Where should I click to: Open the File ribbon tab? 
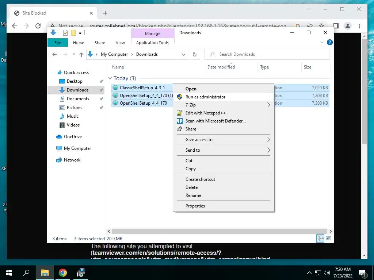tap(58, 43)
